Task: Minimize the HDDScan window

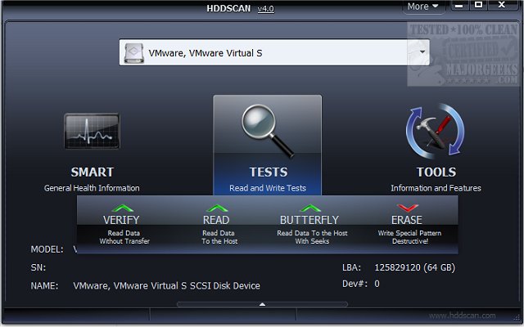Action: (459, 6)
